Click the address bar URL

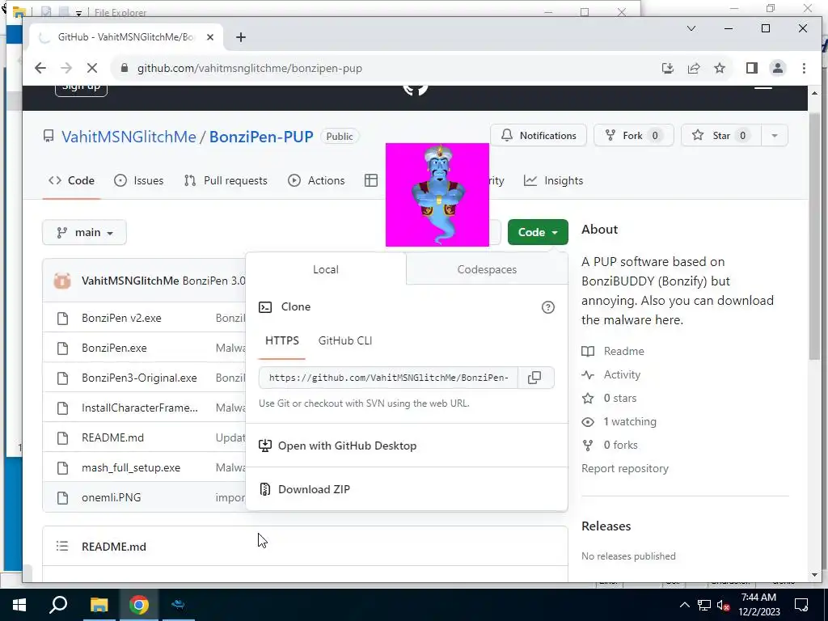(249, 68)
